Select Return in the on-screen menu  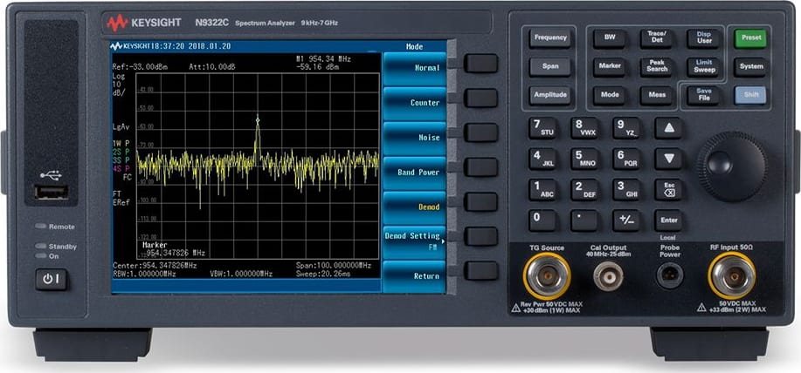tap(414, 276)
